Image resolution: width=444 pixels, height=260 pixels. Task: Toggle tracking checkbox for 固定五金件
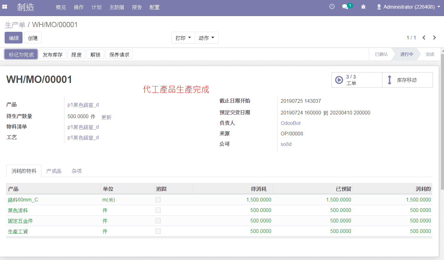[158, 221]
